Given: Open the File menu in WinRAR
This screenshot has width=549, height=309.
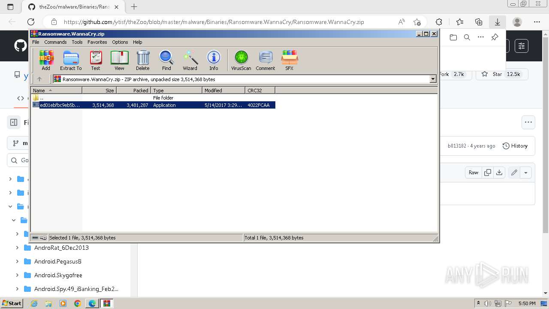Looking at the screenshot, I should point(36,42).
